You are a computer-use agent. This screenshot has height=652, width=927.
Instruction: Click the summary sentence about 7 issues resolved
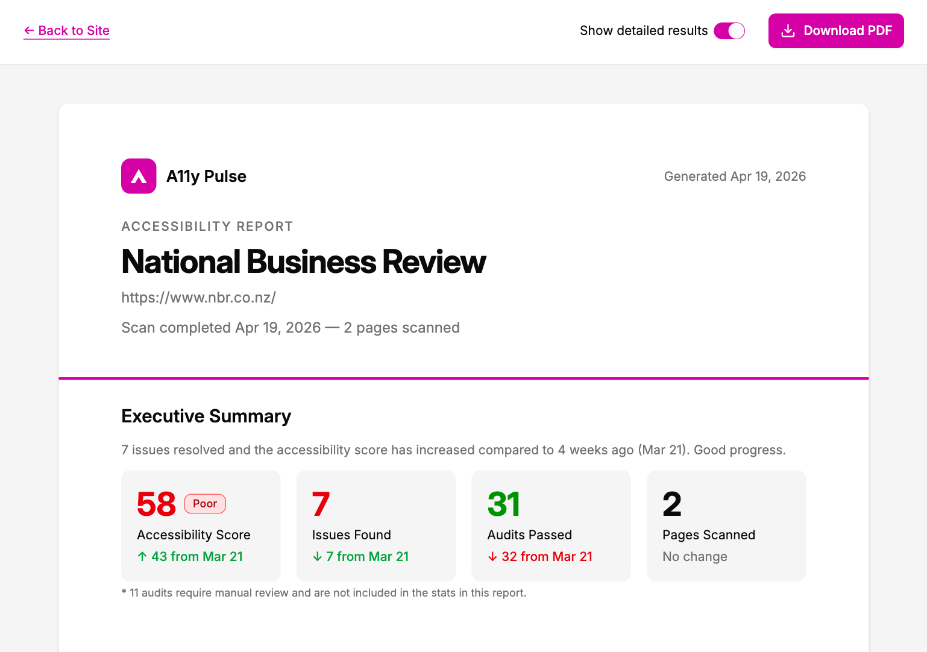[x=453, y=450]
